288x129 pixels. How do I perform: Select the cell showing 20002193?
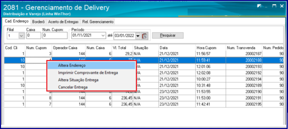point(244,67)
